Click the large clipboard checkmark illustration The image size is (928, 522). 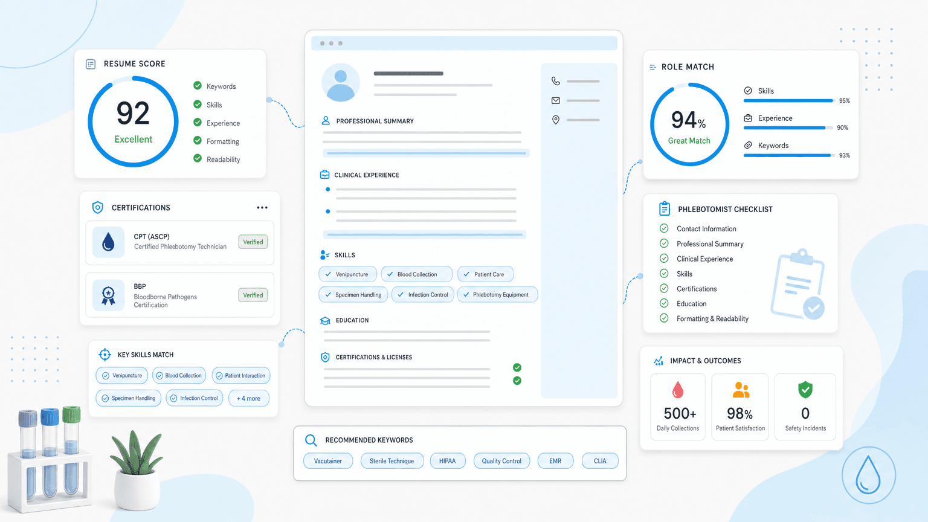[x=799, y=285]
